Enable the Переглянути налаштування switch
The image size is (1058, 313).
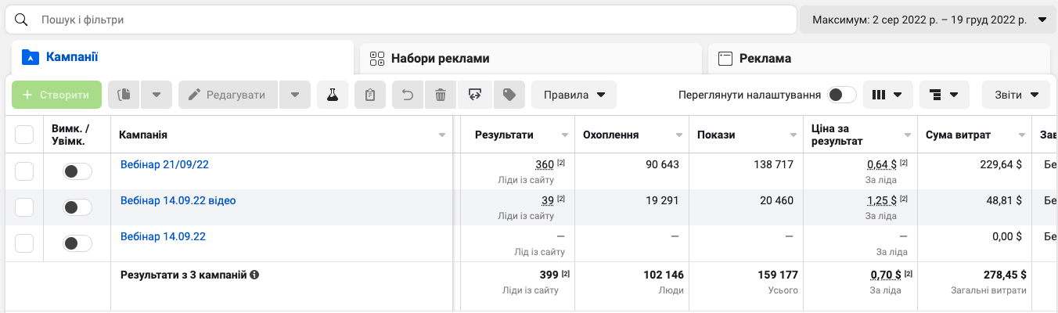tap(843, 95)
